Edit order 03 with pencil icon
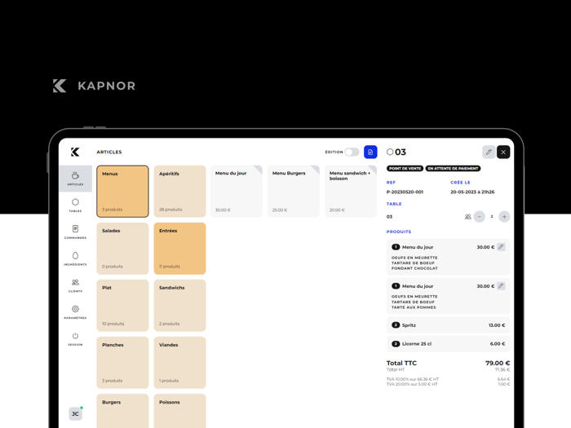 [x=489, y=152]
